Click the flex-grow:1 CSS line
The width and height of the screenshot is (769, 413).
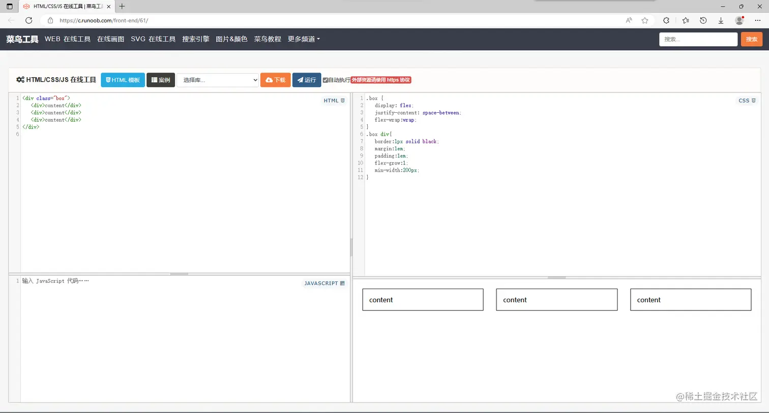click(x=392, y=163)
